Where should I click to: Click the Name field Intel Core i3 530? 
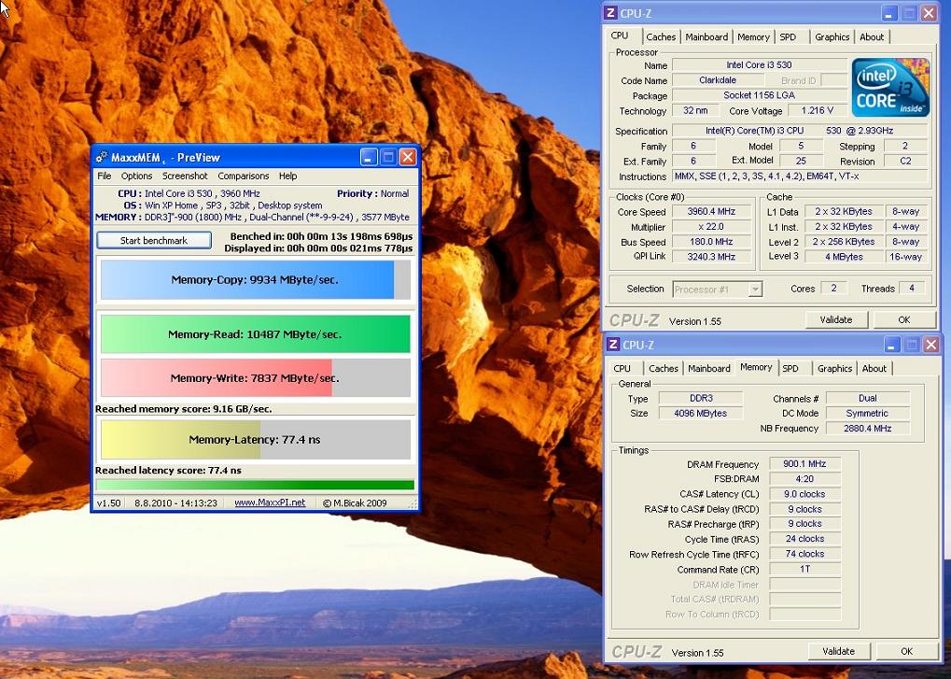coord(760,65)
